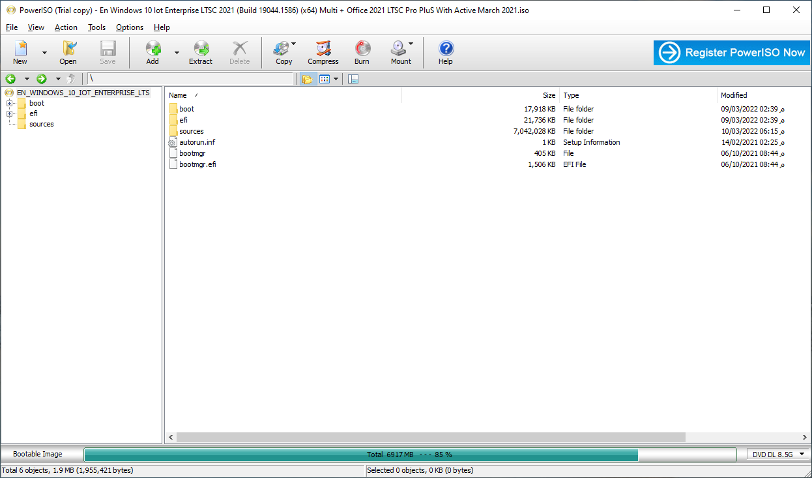The image size is (812, 478).
Task: Select the efi folder label in tree
Action: click(x=33, y=113)
